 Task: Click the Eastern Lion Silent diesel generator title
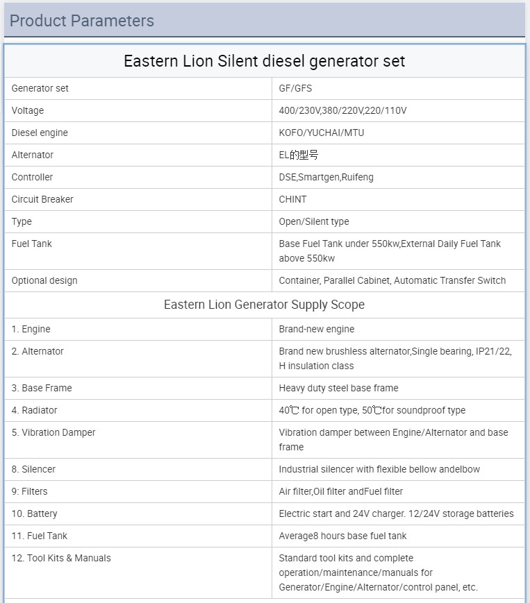point(264,61)
